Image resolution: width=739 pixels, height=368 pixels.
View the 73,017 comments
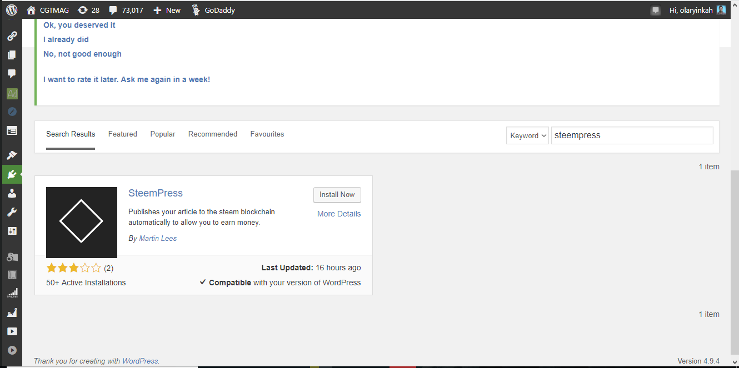tap(126, 10)
